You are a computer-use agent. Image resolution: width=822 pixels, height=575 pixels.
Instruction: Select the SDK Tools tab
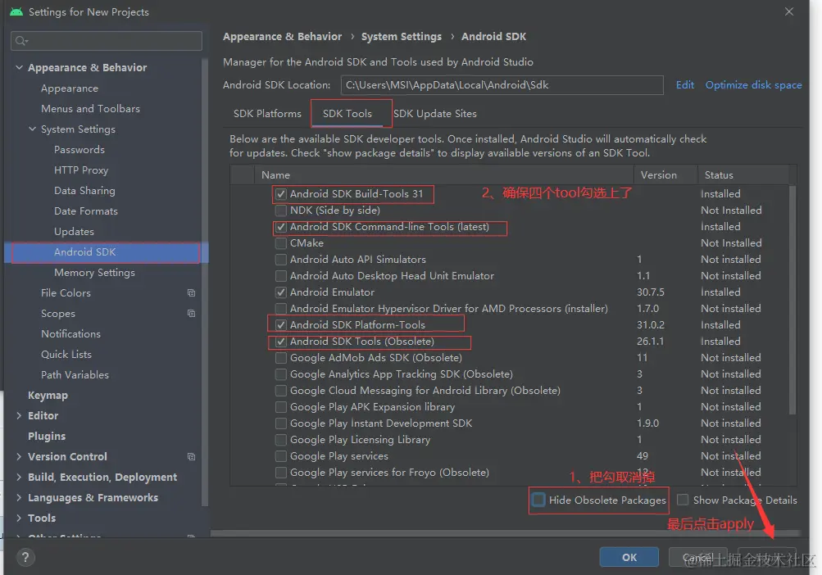pos(347,114)
